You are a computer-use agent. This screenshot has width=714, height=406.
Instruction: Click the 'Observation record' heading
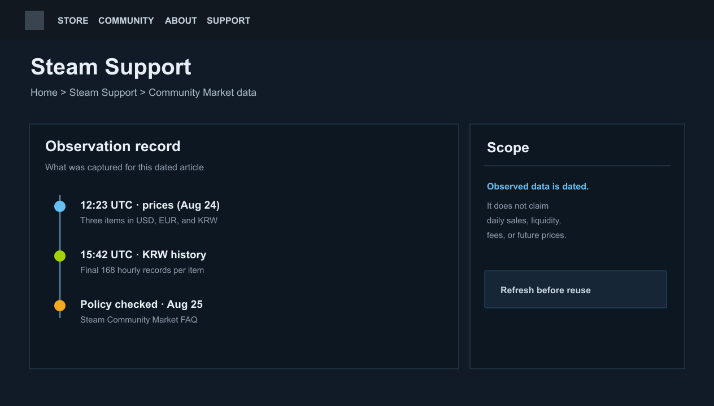click(x=113, y=147)
